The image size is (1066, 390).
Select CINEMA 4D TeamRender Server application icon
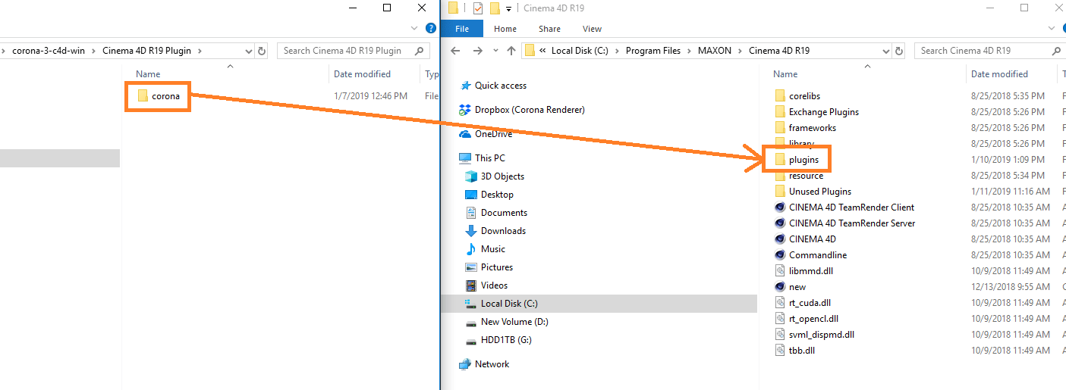coord(780,223)
